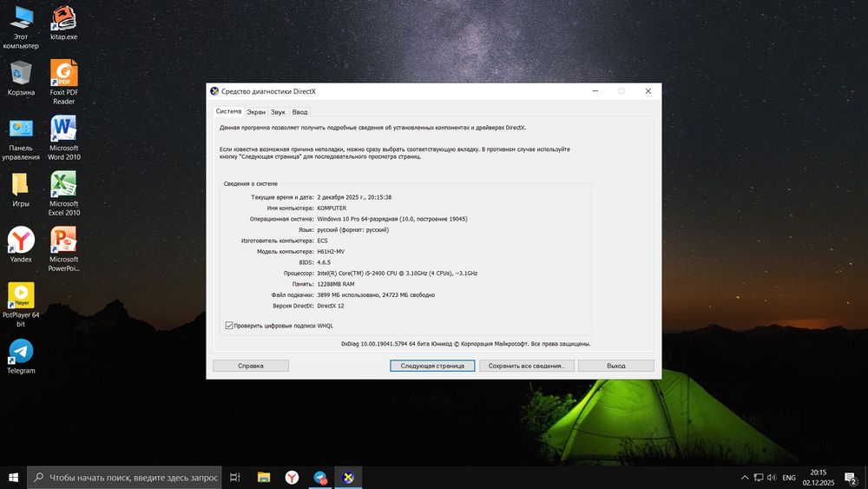The image size is (868, 489).
Task: Open Task View on the taskbar
Action: pos(234,478)
